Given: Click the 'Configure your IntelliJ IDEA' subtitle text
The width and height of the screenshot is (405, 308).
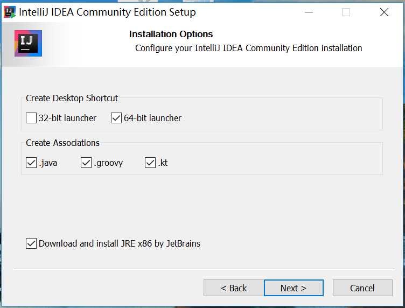Looking at the screenshot, I should [248, 48].
